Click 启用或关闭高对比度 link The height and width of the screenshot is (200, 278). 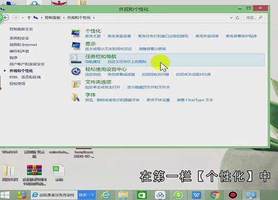tap(193, 75)
